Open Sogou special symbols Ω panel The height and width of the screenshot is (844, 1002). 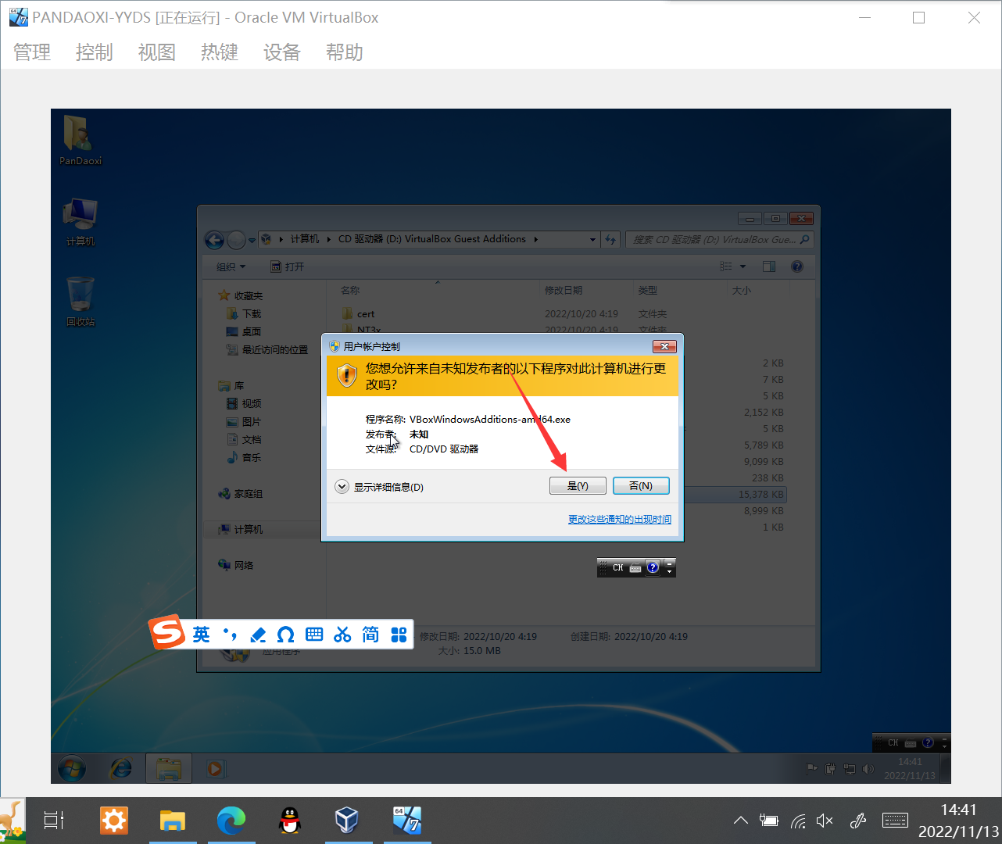286,635
